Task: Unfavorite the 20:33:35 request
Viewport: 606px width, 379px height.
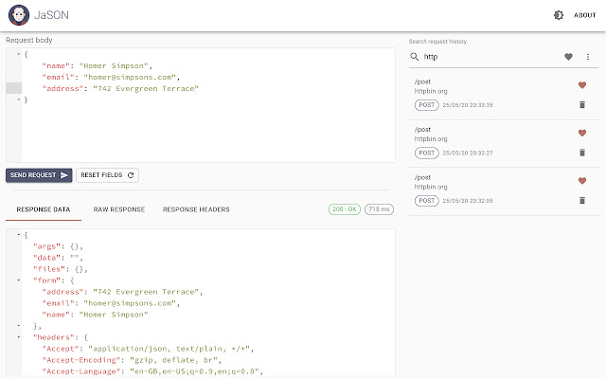Action: [x=582, y=85]
